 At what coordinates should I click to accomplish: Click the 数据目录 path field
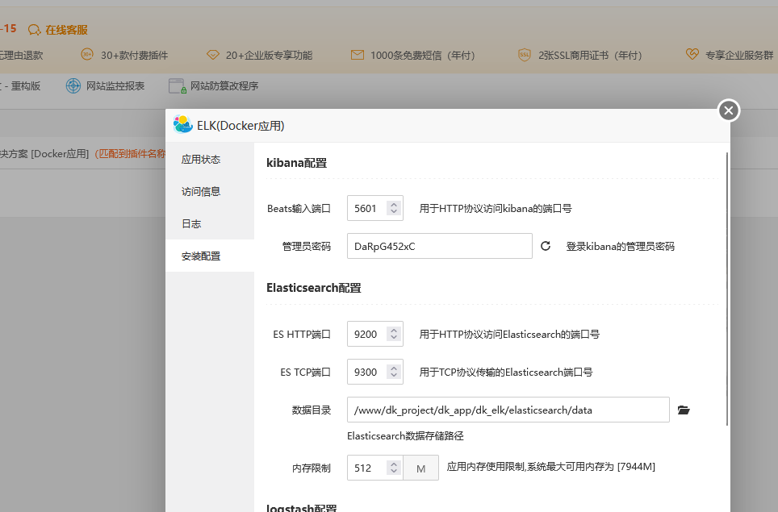(x=508, y=410)
